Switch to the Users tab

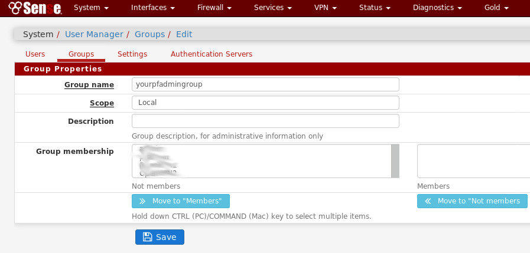(35, 54)
